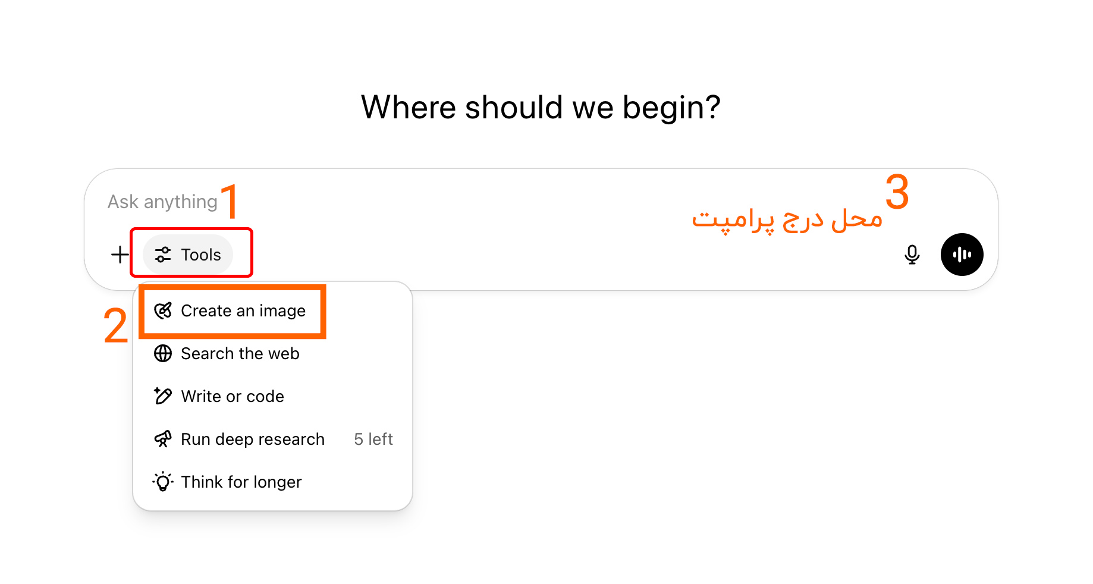This screenshot has height=584, width=1093.
Task: Click the lightbulb icon for Think for longer
Action: (163, 482)
